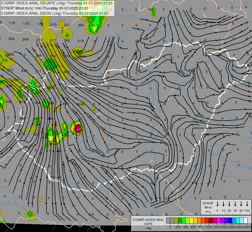Select the ECMWF-INDEX-ANAL SBCAPE title line

[57, 3]
